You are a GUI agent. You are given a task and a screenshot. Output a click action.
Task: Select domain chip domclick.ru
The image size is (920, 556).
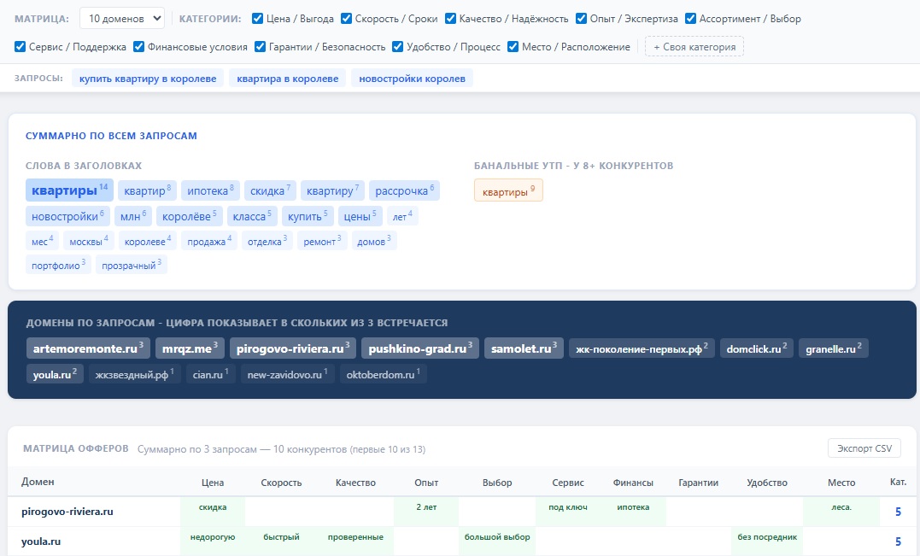click(756, 348)
